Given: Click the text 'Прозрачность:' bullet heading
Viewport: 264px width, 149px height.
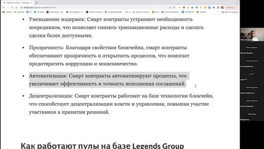Looking at the screenshot, I should [47, 48].
